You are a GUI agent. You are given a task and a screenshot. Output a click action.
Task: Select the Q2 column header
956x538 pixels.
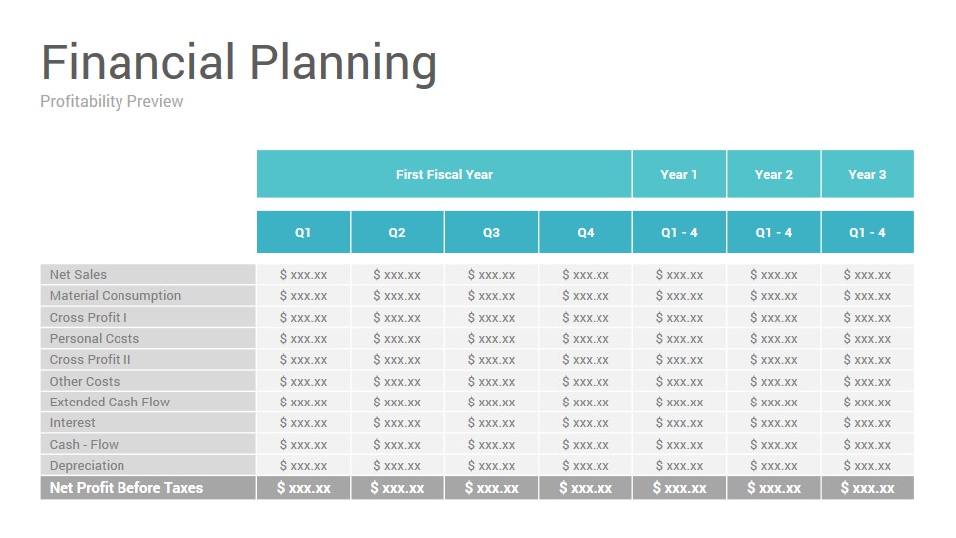pyautogui.click(x=397, y=232)
